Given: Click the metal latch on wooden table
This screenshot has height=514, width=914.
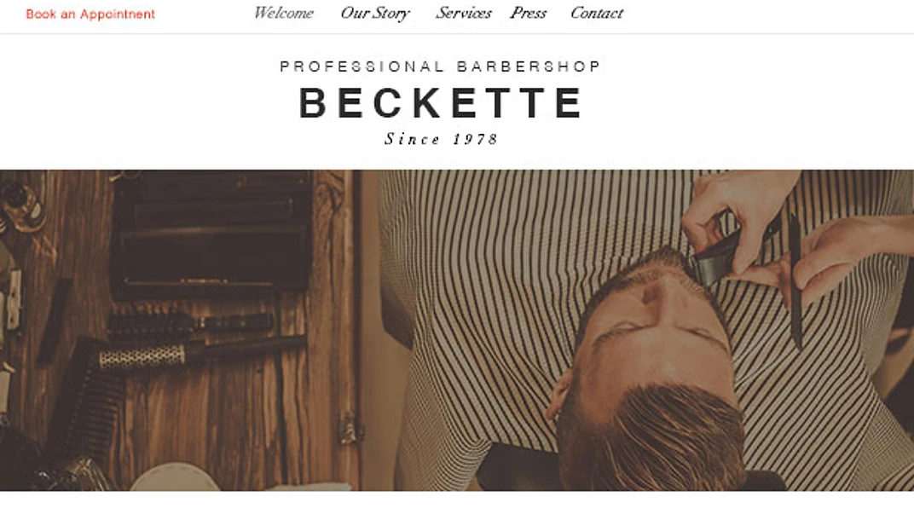Looking at the screenshot, I should click(x=350, y=427).
